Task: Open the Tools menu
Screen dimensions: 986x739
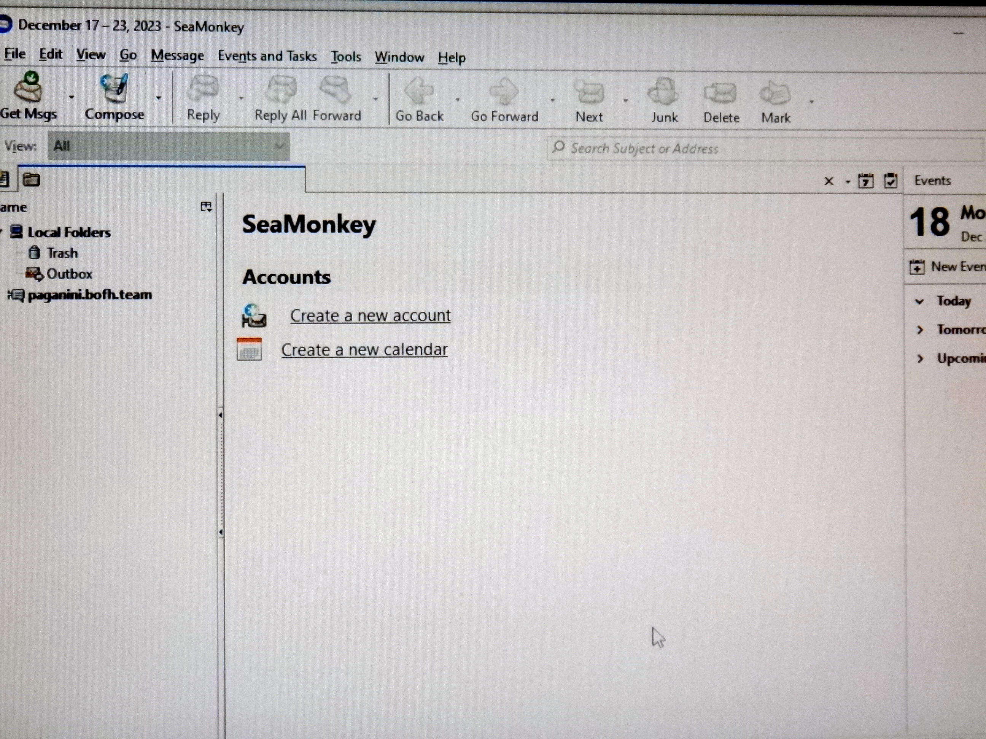Action: click(346, 57)
